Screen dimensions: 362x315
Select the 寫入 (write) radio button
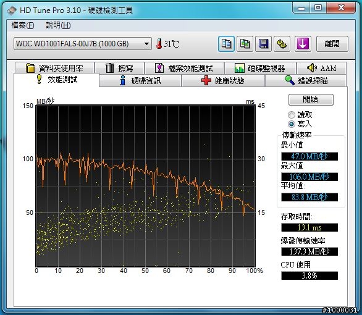(292, 124)
